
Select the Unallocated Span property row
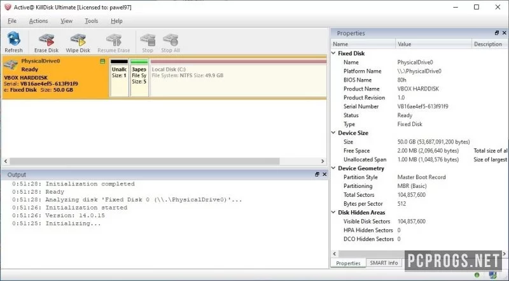click(419, 159)
